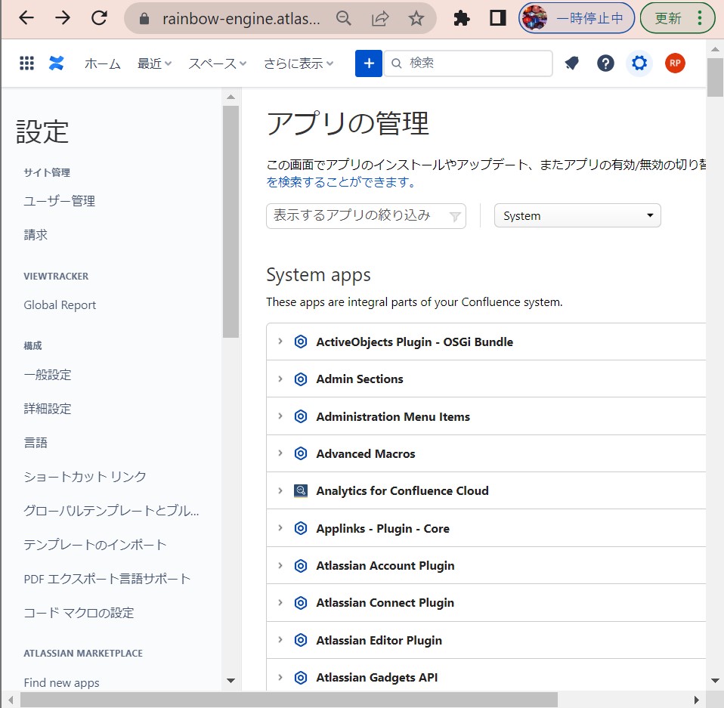Expand the Atlassian Editor Plugin row
Screen dimensions: 724x708
[280, 640]
